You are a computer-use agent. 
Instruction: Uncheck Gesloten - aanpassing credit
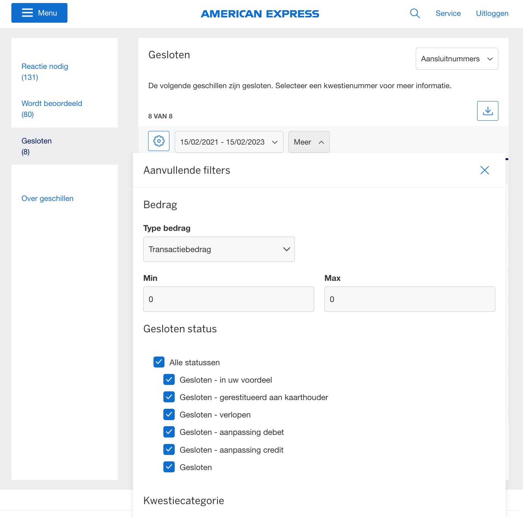tap(169, 449)
